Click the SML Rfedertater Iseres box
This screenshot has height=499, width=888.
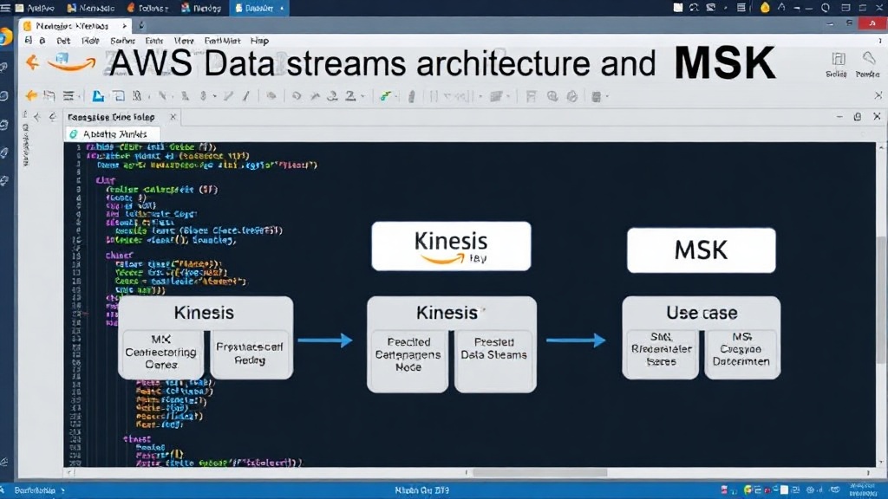[x=661, y=353]
